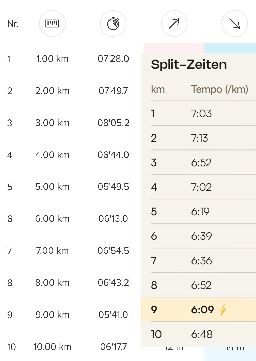256x361 pixels.
Task: Tap the Tempo (/km) column header
Action: click(220, 89)
